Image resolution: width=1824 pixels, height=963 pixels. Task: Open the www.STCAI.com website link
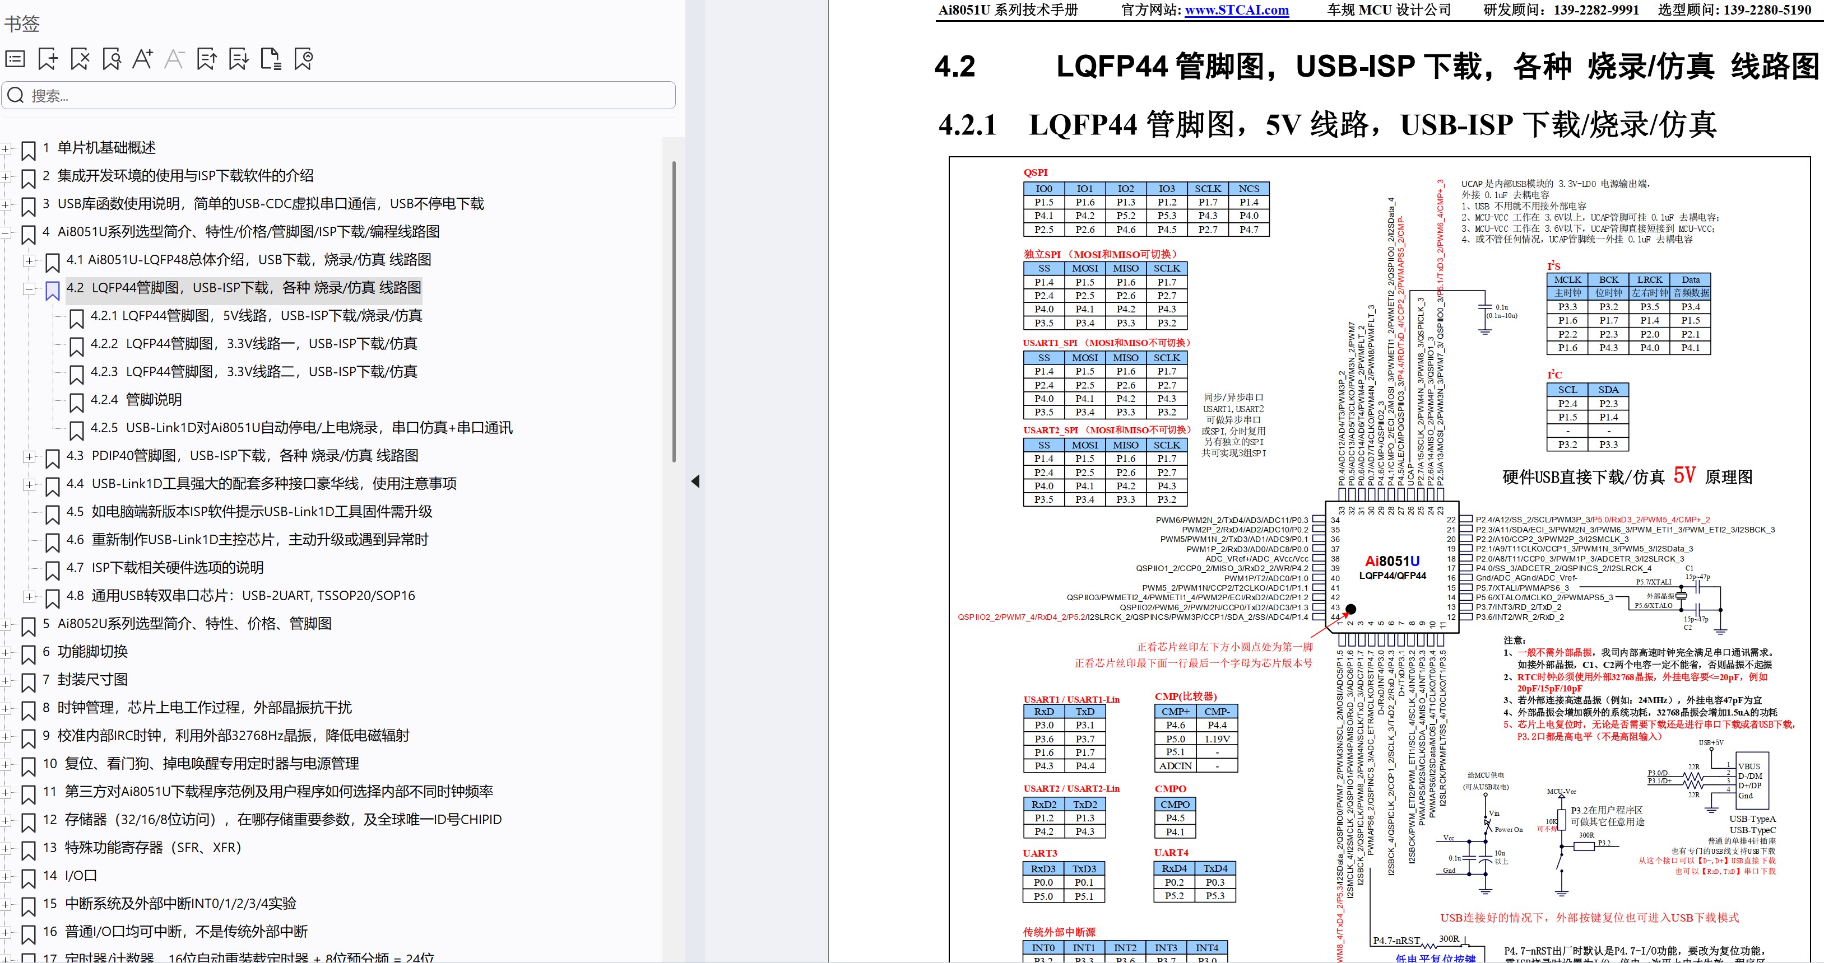coord(1236,10)
